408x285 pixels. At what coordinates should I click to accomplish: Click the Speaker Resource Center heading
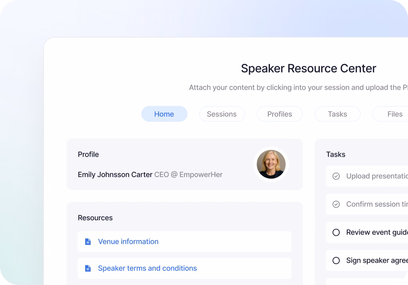[x=309, y=69]
